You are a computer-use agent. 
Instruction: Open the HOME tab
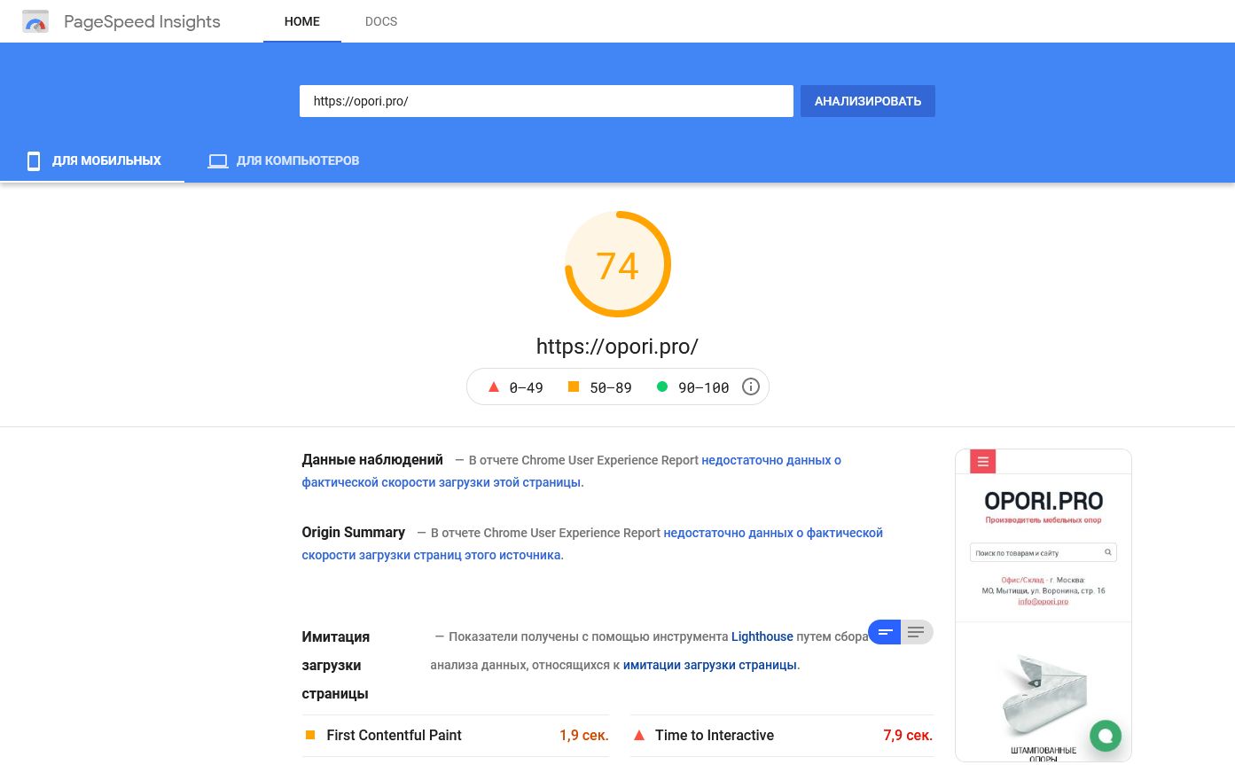point(302,21)
